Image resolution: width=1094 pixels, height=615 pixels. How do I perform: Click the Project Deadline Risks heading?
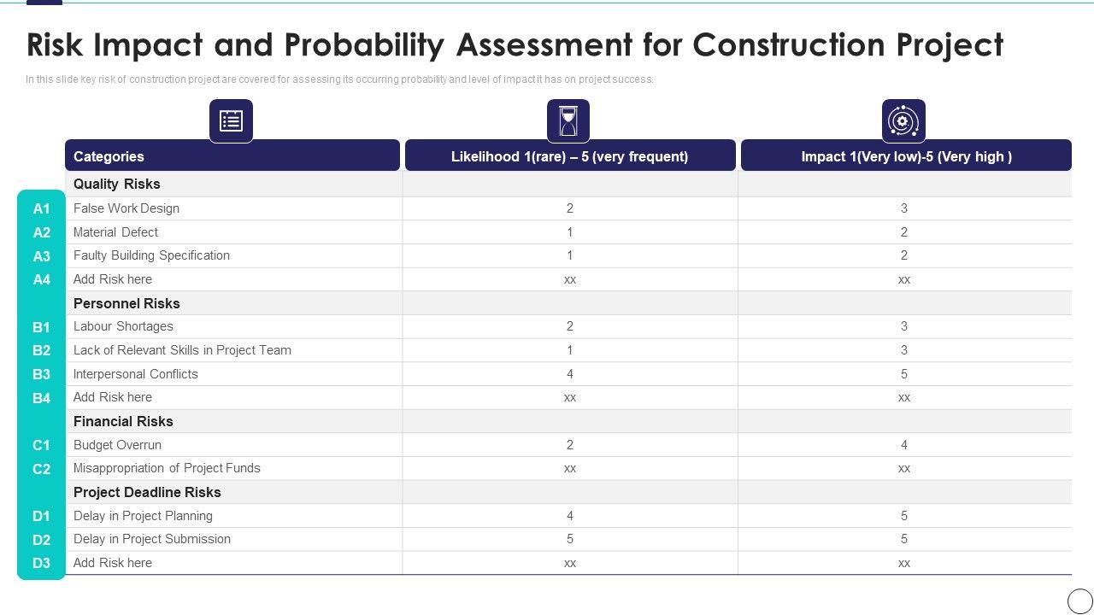(x=147, y=492)
